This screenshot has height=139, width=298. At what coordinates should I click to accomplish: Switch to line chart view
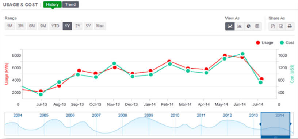click(x=230, y=26)
